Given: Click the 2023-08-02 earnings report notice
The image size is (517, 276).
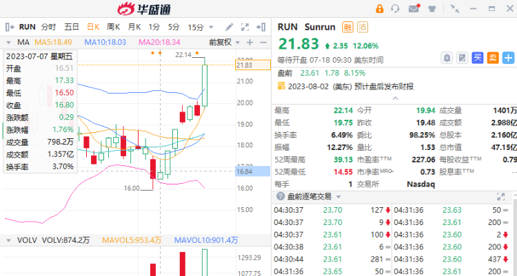Looking at the screenshot, I should [351, 87].
